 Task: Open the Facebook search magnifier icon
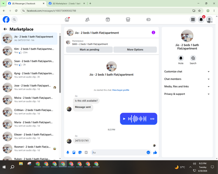pos(14,20)
